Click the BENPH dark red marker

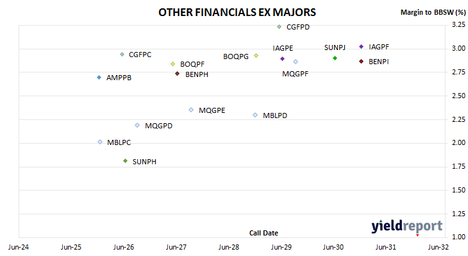point(178,74)
